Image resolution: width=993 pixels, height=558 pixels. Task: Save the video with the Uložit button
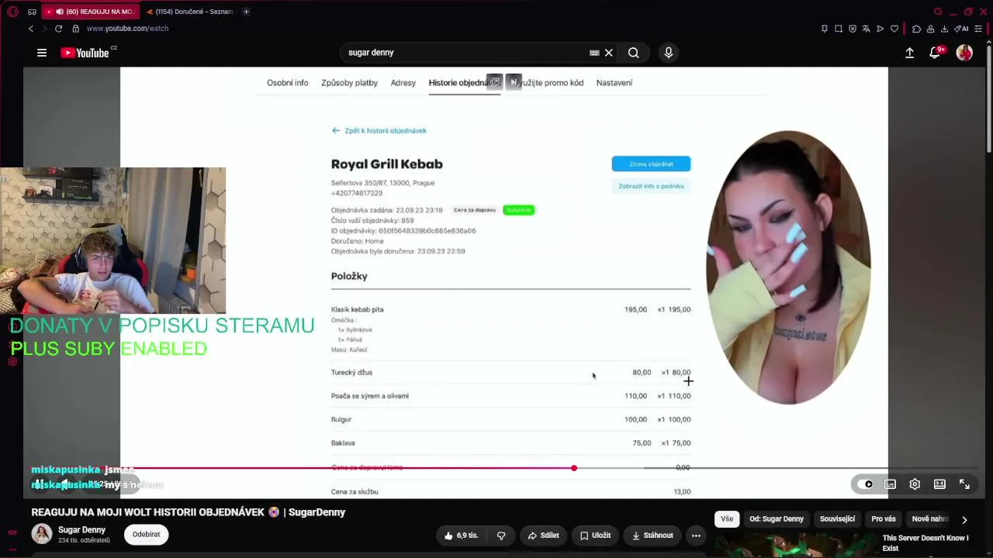click(x=596, y=536)
